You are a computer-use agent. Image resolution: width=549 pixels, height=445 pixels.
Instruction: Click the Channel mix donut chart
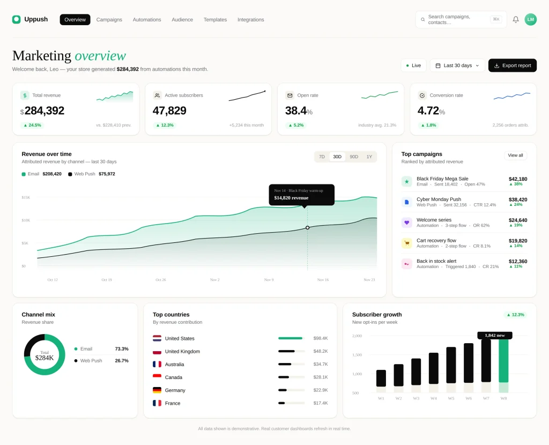(44, 355)
